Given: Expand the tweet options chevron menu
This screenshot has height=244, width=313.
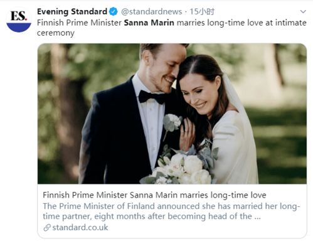Looking at the screenshot, I should 303,11.
